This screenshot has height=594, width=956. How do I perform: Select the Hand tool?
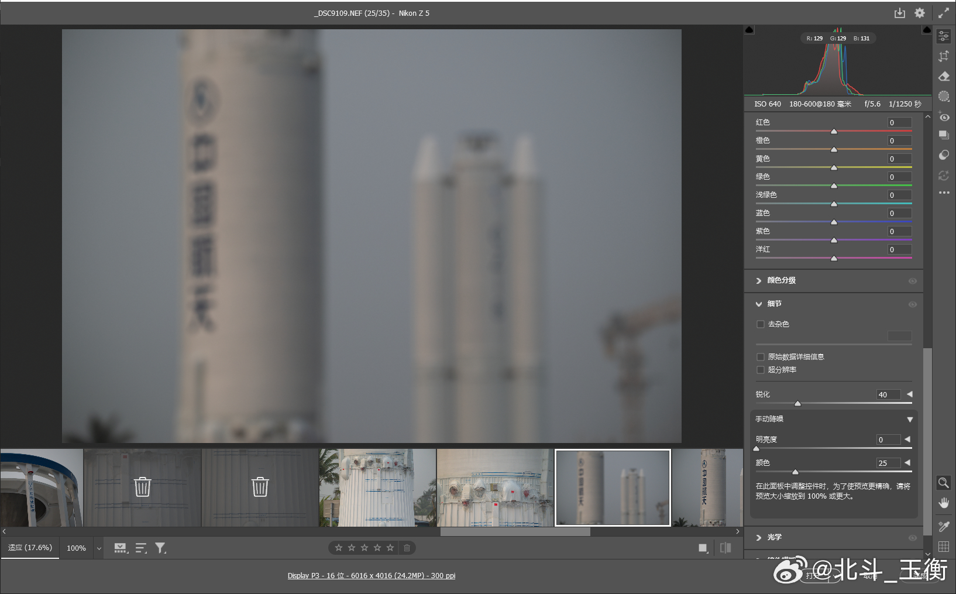pos(944,503)
